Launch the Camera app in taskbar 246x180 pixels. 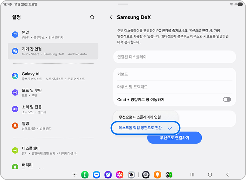[131, 175]
